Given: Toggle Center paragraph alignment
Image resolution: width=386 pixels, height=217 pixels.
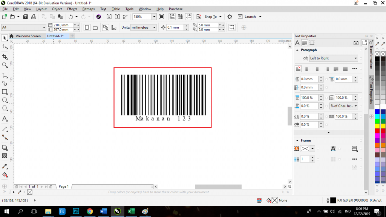Looking at the screenshot, I should 317,69.
